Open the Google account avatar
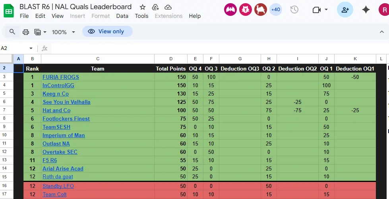Image resolution: width=389 pixels, height=199 pixels. click(x=384, y=10)
